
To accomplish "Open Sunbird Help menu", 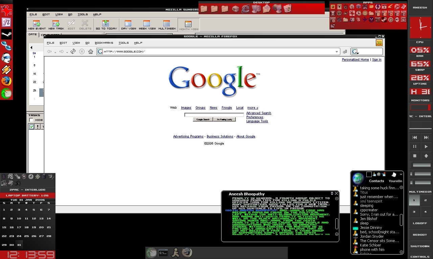I will (x=97, y=15).
